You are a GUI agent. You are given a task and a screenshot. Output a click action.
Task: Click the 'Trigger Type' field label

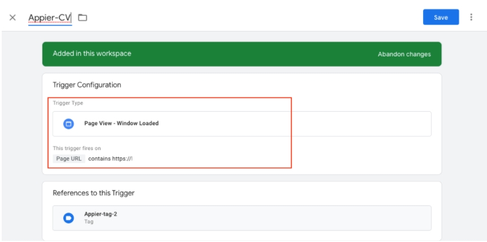[68, 103]
